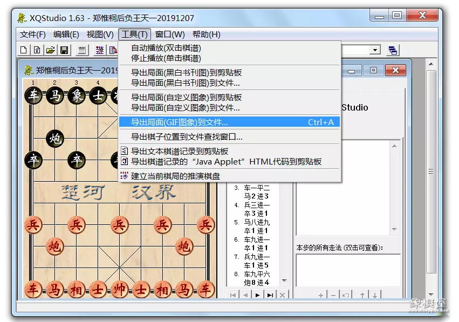The height and width of the screenshot is (322, 459).
Task: Open an existing game file via folder icon
Action: (51, 50)
